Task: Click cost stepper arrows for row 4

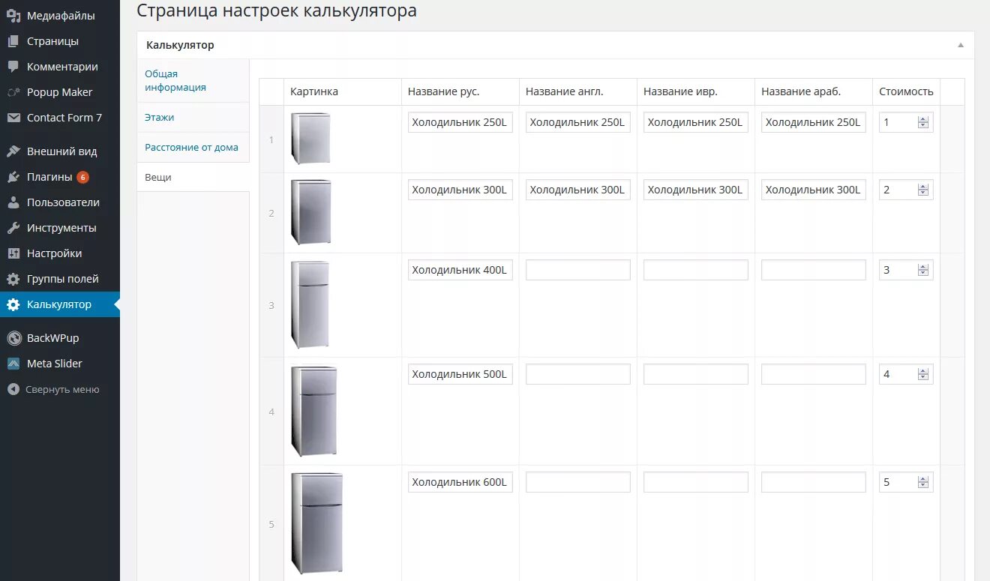Action: point(923,374)
